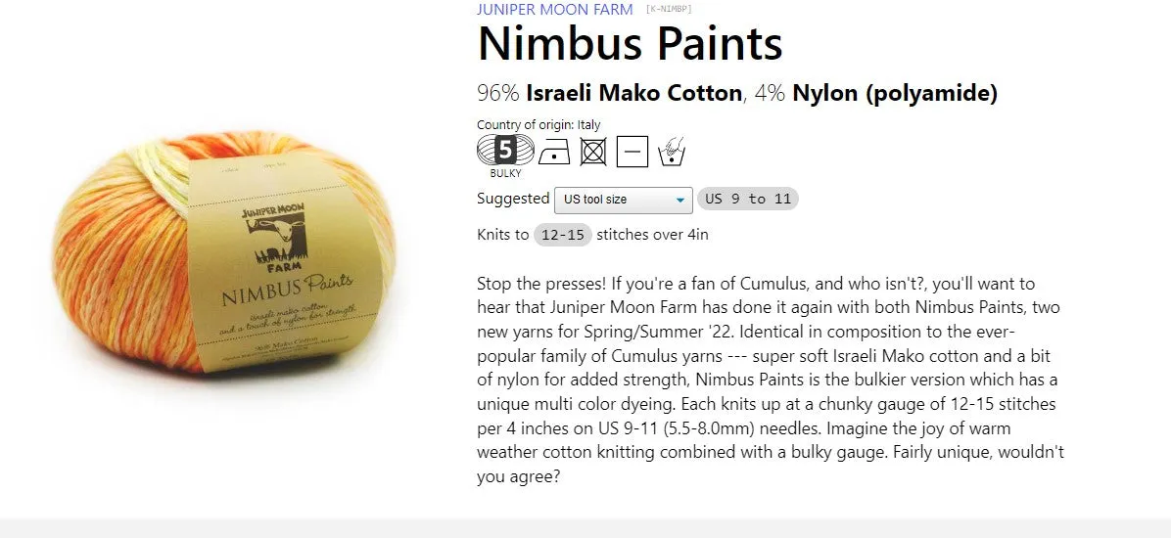Open the JUNIPER MOON FARM brand link

coord(555,10)
